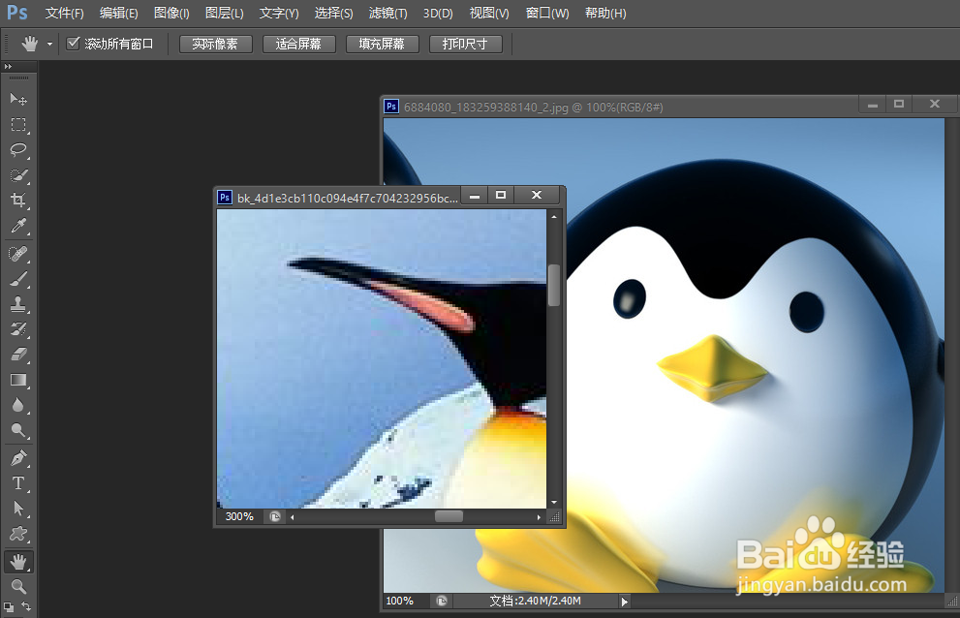Reset default foreground and background colors
The width and height of the screenshot is (960, 618).
(x=9, y=607)
